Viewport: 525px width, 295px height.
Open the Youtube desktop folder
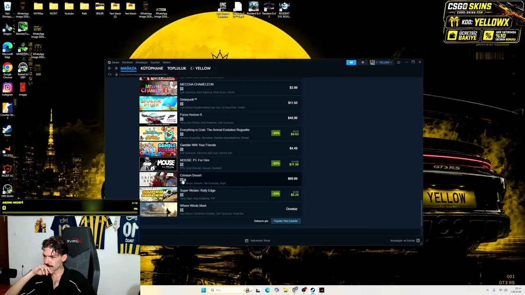coord(69,8)
